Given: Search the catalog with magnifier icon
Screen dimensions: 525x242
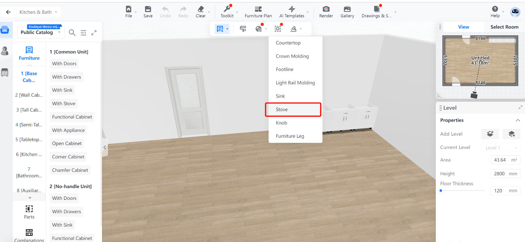Looking at the screenshot, I should tap(72, 32).
